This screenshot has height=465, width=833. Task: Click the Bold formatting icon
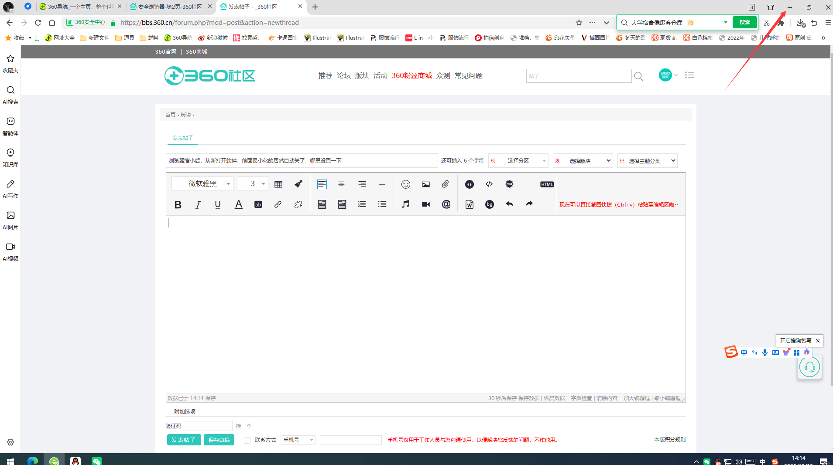(178, 204)
